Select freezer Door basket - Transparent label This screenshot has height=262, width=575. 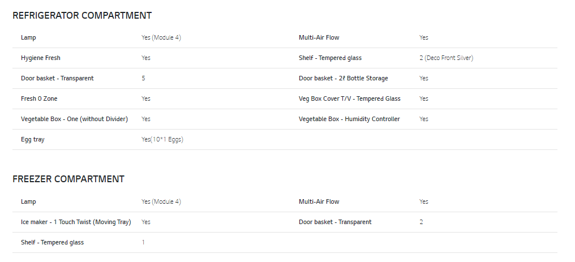[335, 222]
